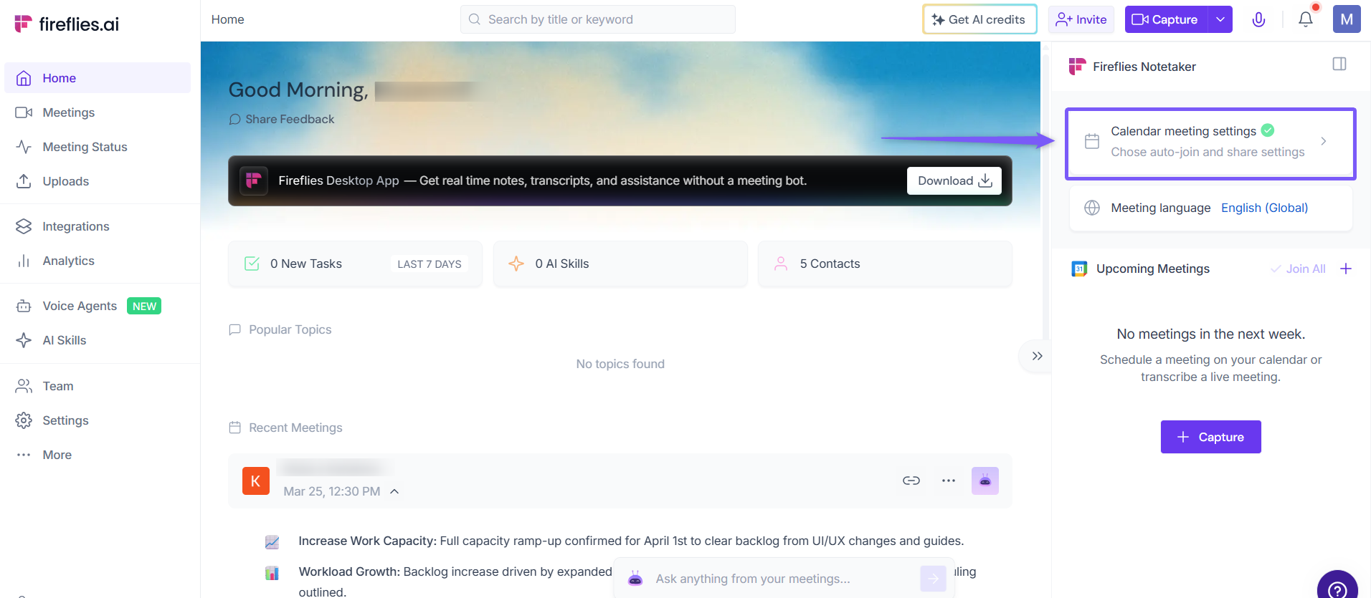This screenshot has width=1371, height=598.
Task: Click the Google Calendar icon beside Upcoming Meetings
Action: 1079,269
